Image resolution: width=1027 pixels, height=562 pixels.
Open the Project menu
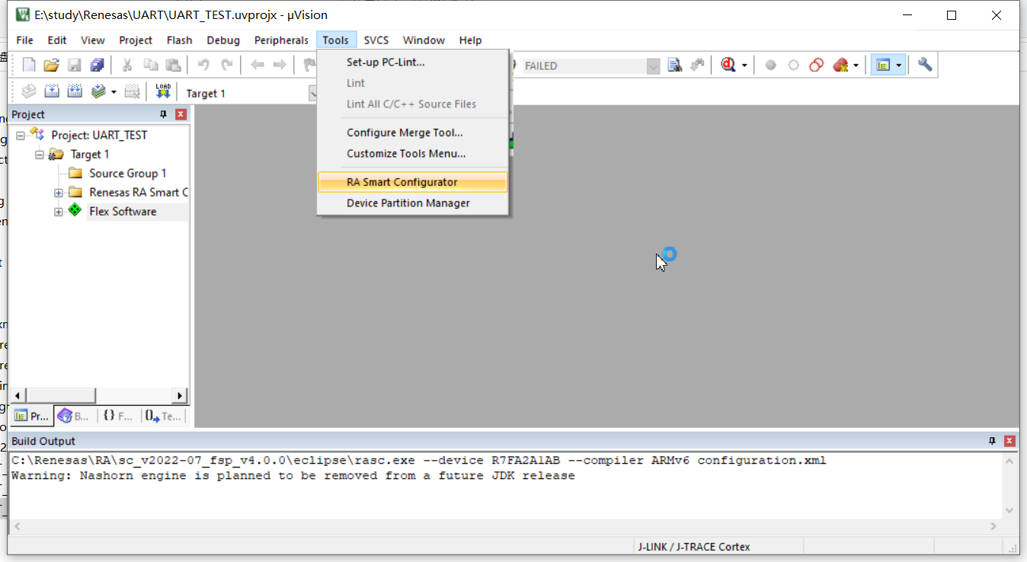click(136, 40)
